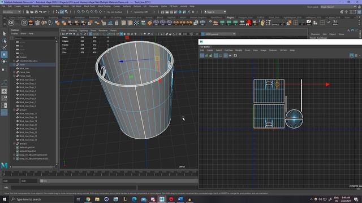The width and height of the screenshot is (362, 203).
Task: Click the pause icon in status line
Action: pos(193,12)
